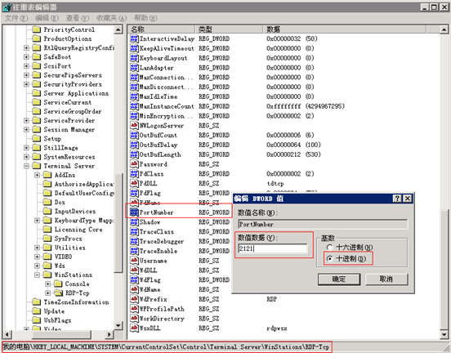Expand the KeyboardType Mapping tree node
The height and width of the screenshot is (353, 451).
click(x=37, y=221)
